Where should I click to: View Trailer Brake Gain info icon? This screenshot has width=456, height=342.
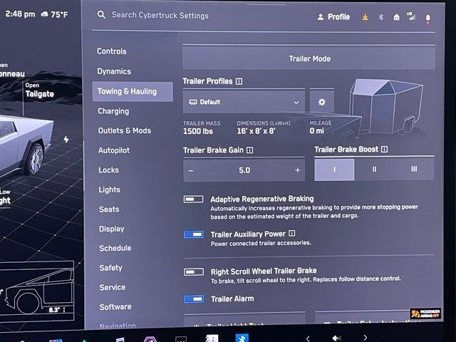tap(250, 150)
